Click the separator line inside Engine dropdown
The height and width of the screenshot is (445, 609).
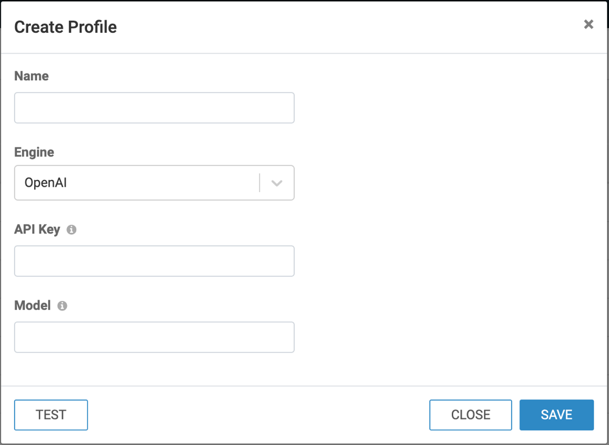pyautogui.click(x=260, y=183)
